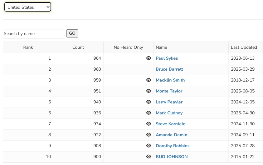Click eye icon in Steve Kornfeld row

[x=149, y=124]
